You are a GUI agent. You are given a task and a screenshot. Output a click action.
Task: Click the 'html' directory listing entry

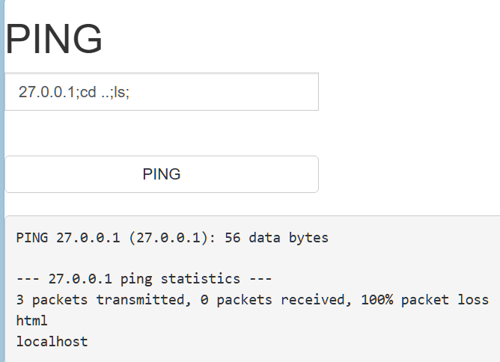pos(31,321)
